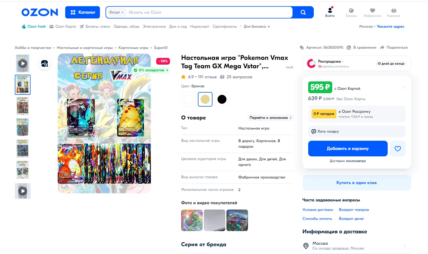
Task: Expand the Везде search scope dropdown
Action: (x=116, y=12)
